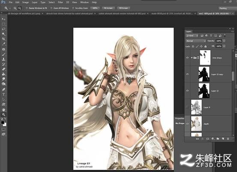Lock transparent pixels
The image size is (237, 172).
193,46
